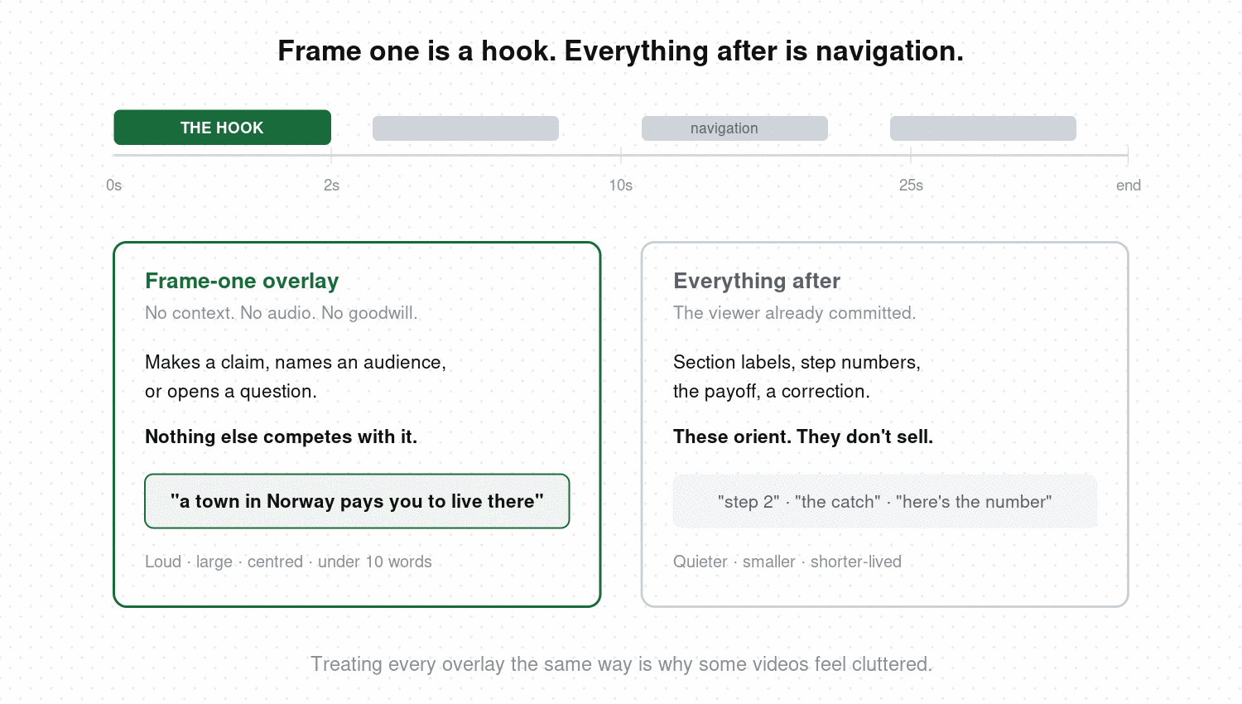Click the 2s timeline marker label

click(x=331, y=186)
